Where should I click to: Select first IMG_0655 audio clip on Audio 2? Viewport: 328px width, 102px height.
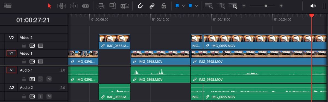coord(114,92)
